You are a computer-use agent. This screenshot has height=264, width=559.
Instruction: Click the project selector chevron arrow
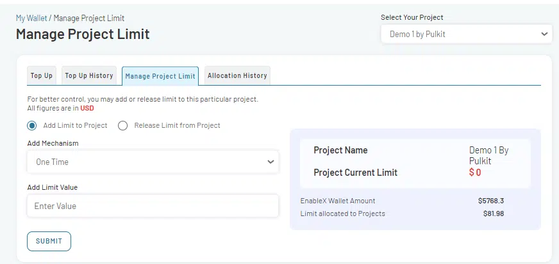(x=544, y=34)
